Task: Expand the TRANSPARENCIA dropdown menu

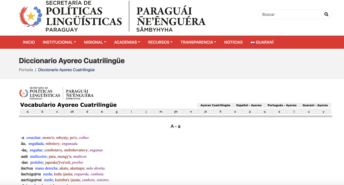Action: click(x=198, y=42)
